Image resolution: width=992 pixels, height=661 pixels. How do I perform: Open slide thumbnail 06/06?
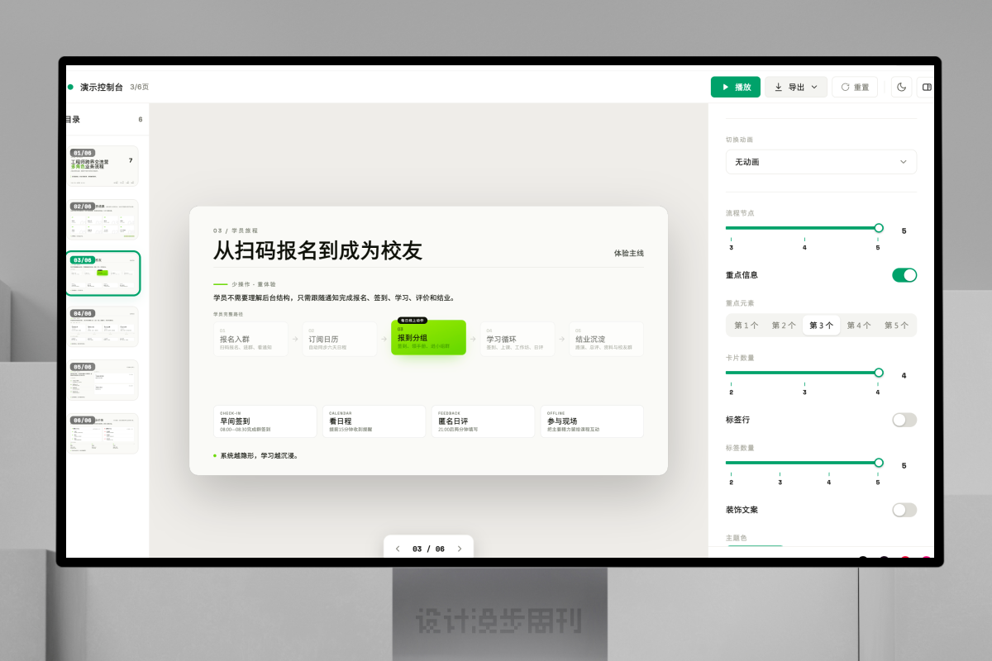pyautogui.click(x=103, y=434)
